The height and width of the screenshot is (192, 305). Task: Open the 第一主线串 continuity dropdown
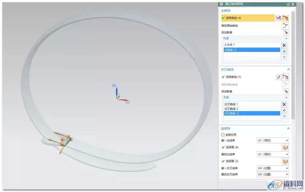[273, 141]
